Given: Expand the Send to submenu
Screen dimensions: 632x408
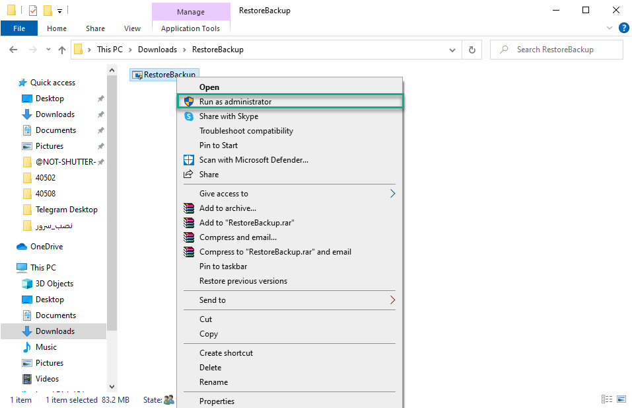Looking at the screenshot, I should [x=290, y=300].
